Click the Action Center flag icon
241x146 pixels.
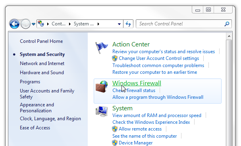[x=101, y=48]
